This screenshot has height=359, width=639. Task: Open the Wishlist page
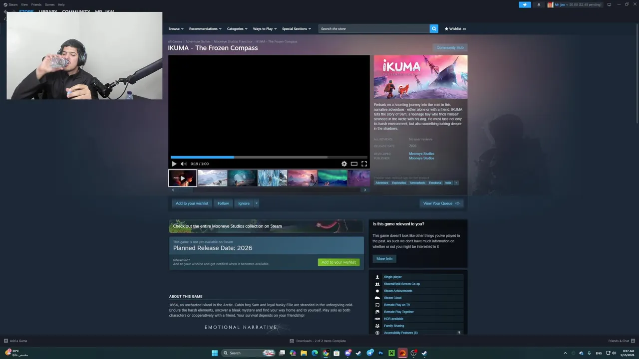tap(455, 28)
